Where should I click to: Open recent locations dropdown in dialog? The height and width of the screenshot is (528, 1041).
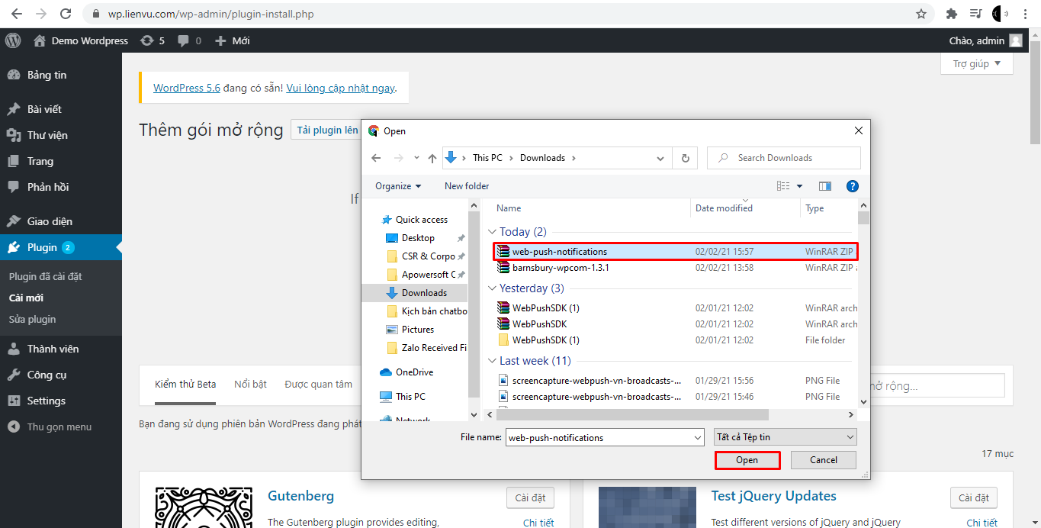(x=416, y=158)
